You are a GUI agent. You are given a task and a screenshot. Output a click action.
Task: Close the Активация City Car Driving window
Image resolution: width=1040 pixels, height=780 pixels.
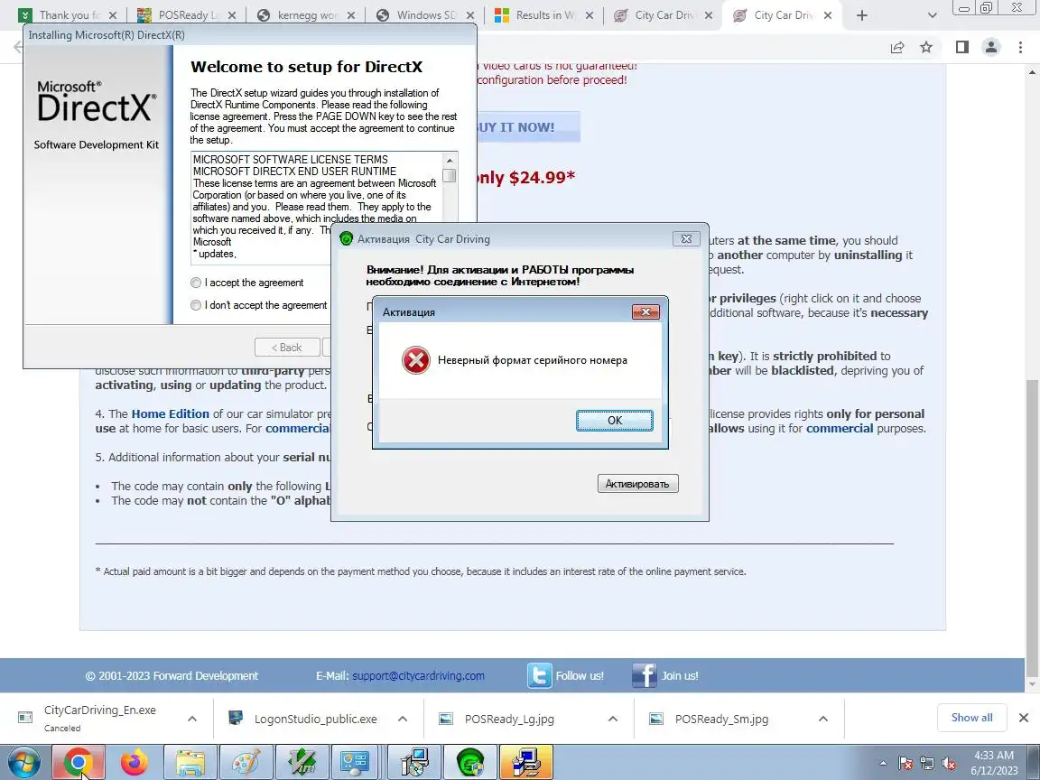(x=686, y=238)
